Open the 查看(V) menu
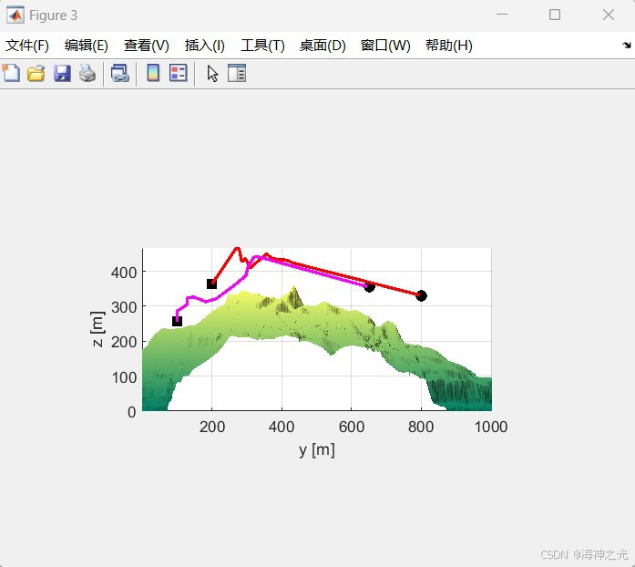 pyautogui.click(x=146, y=46)
